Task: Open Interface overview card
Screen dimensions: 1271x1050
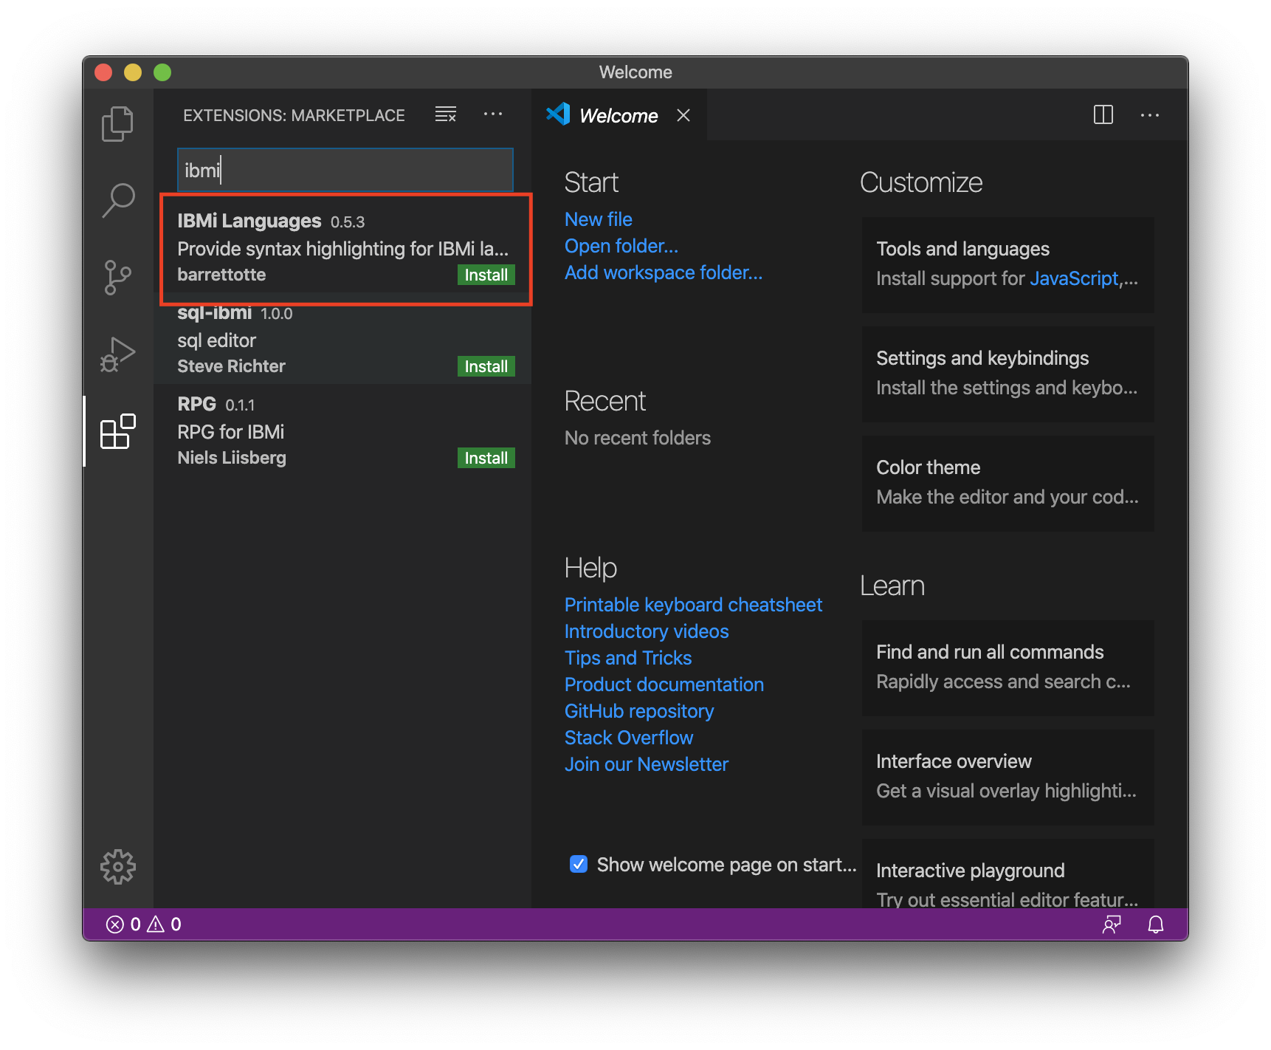Action: (x=1008, y=777)
